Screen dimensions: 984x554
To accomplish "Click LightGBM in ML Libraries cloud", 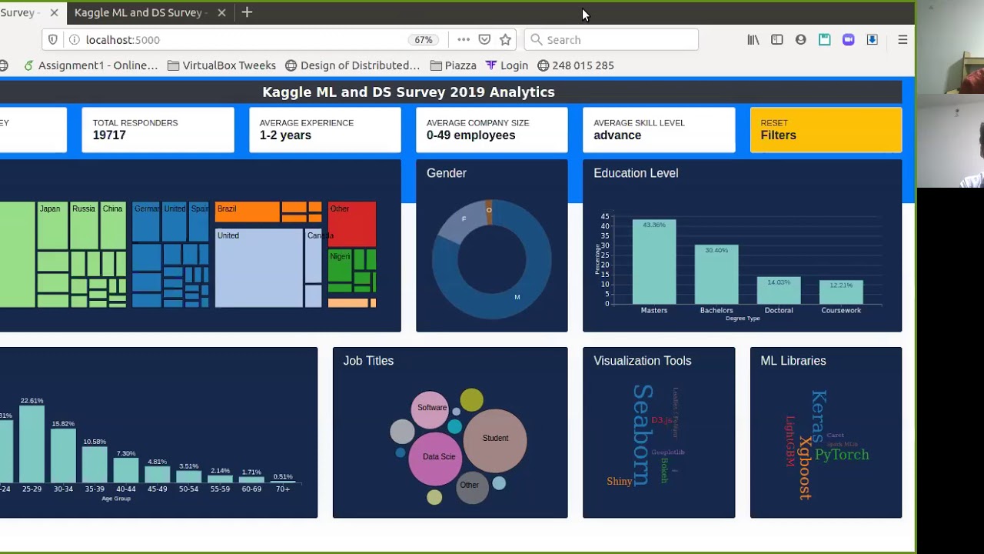I will [790, 442].
